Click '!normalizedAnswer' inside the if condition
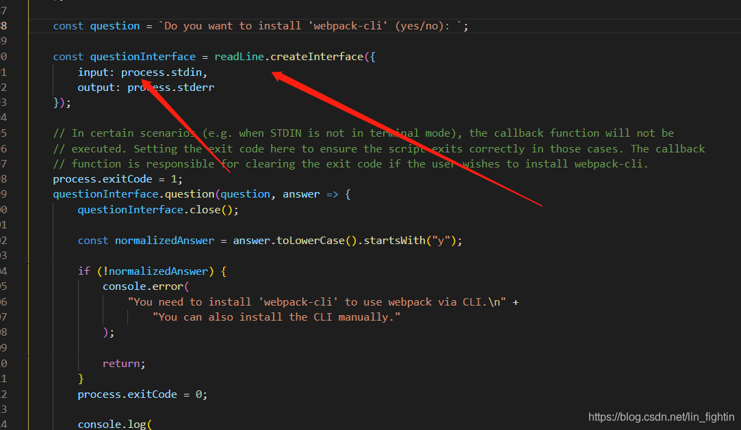Image resolution: width=741 pixels, height=430 pixels. click(x=155, y=271)
